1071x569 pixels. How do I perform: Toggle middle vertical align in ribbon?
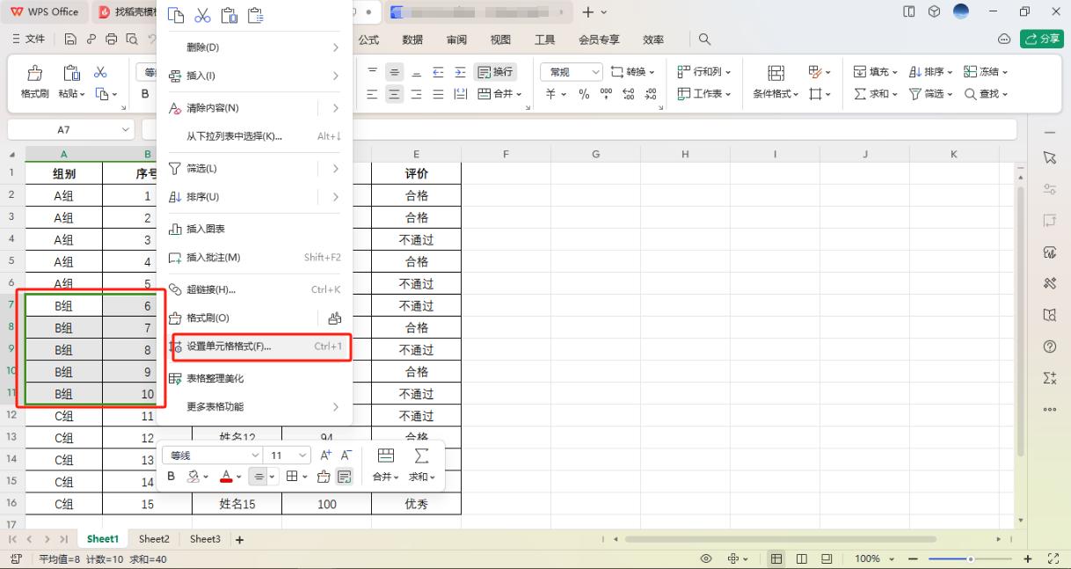(395, 72)
